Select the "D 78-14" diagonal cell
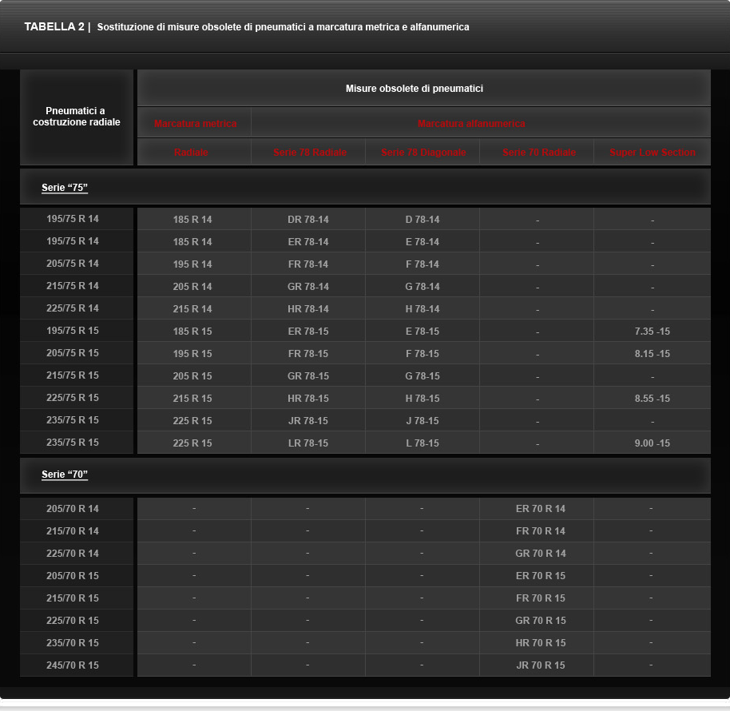Screen dimensions: 730x711 tap(423, 220)
